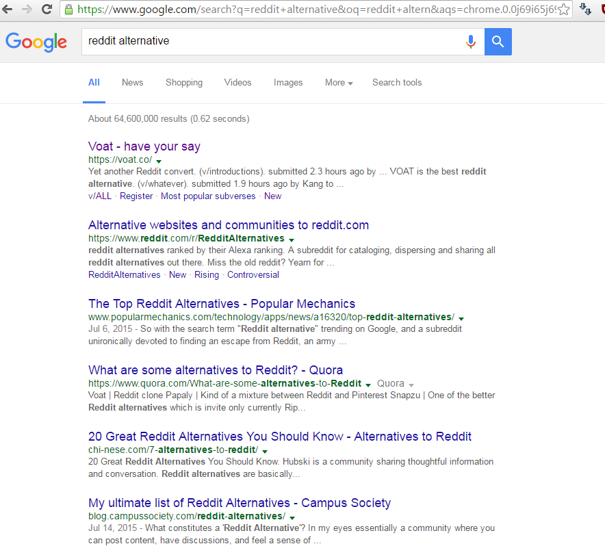605x557 pixels.
Task: Switch to the Shopping tab
Action: click(184, 83)
